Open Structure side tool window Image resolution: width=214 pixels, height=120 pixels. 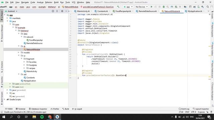[x=2, y=67]
